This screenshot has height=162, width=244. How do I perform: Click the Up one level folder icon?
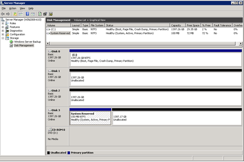pos(15,14)
